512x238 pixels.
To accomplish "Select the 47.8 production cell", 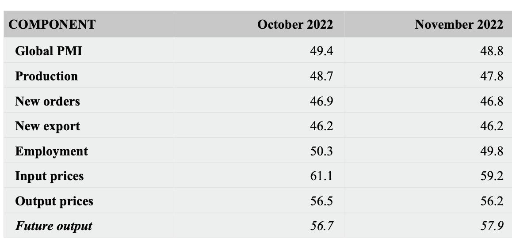I will (x=491, y=76).
